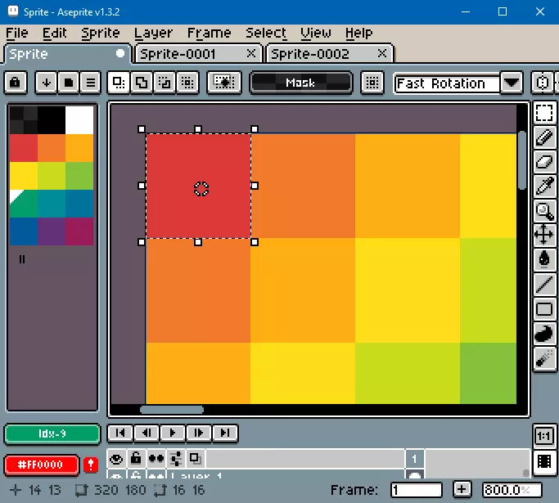Toggle the timeline header lock icon

tap(136, 459)
